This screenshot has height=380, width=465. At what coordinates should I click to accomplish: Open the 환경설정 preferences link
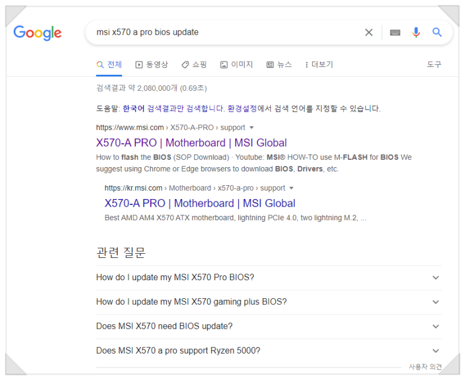[242, 108]
